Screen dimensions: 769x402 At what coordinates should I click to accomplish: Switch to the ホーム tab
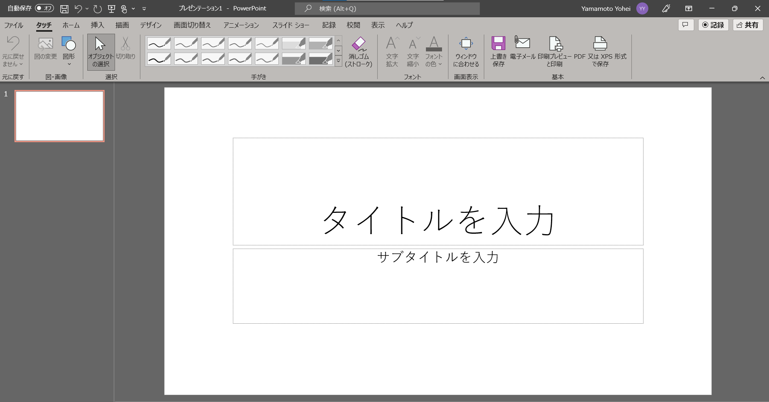click(x=71, y=25)
